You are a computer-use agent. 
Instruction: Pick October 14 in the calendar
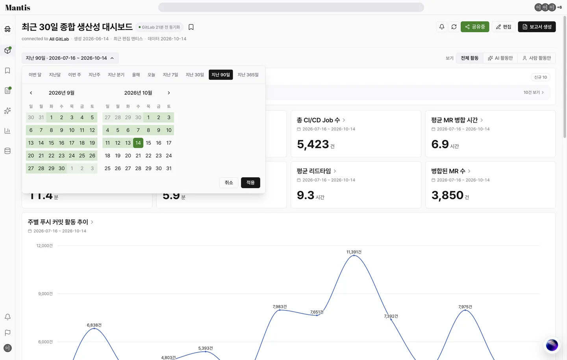click(x=138, y=143)
